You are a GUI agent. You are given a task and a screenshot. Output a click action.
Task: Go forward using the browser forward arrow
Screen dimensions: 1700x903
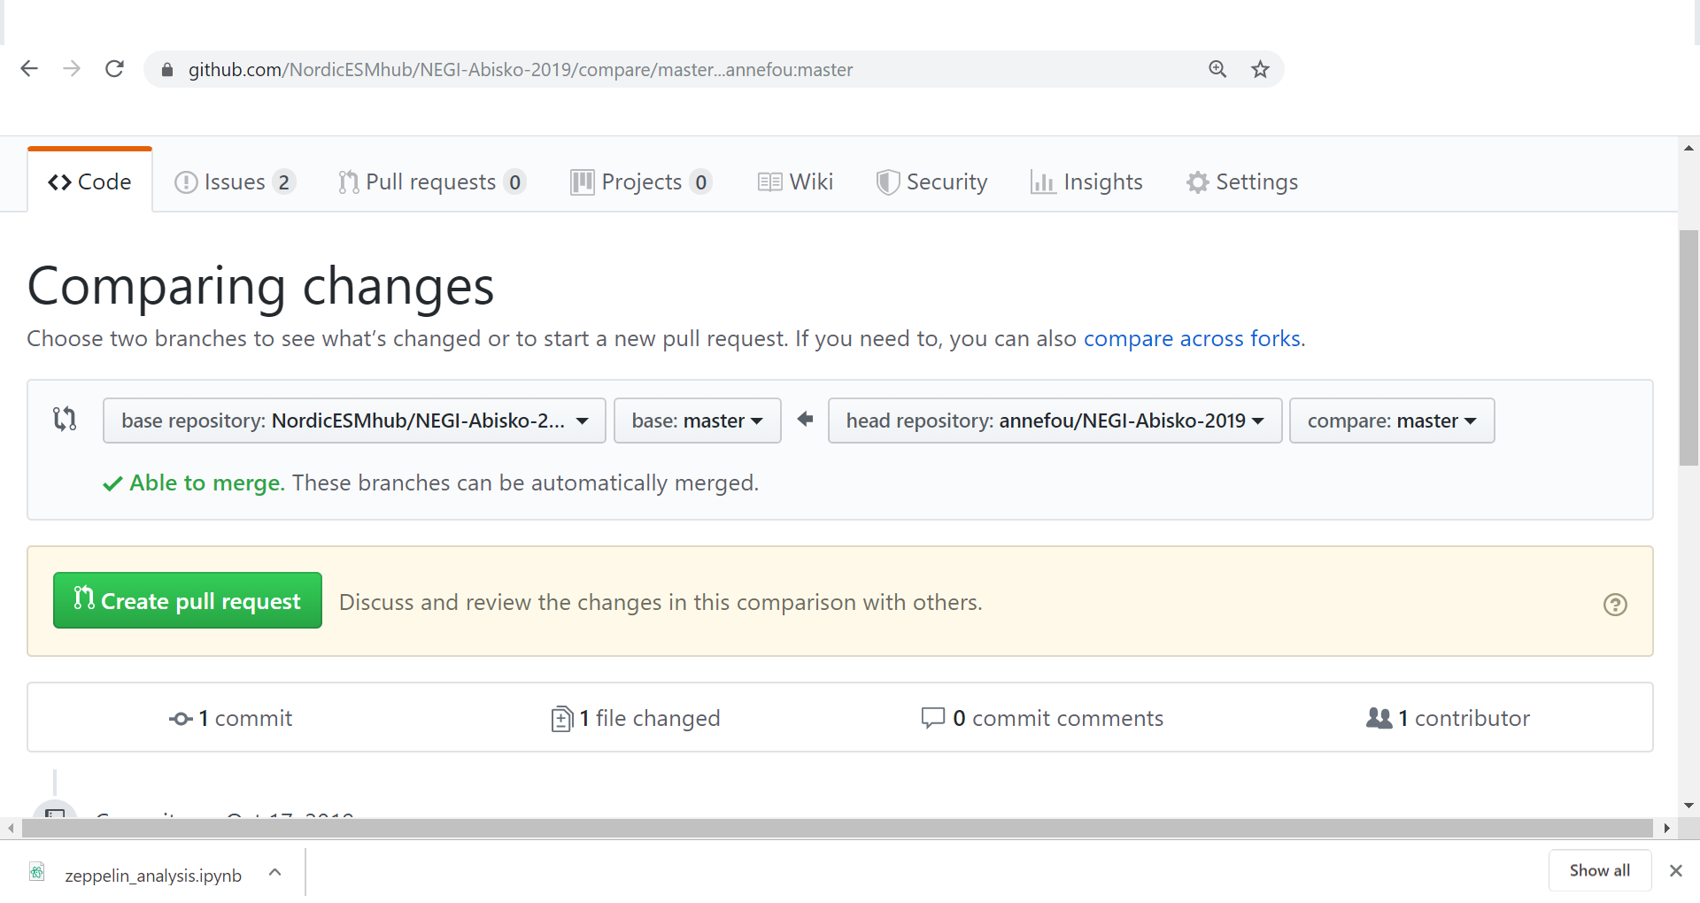(x=72, y=69)
